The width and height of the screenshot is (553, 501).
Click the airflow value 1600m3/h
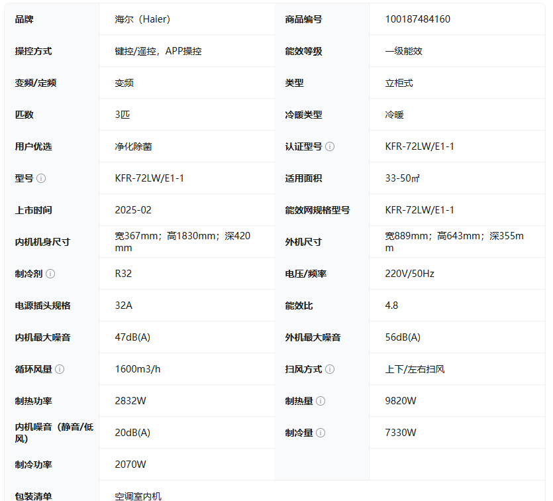tap(138, 369)
